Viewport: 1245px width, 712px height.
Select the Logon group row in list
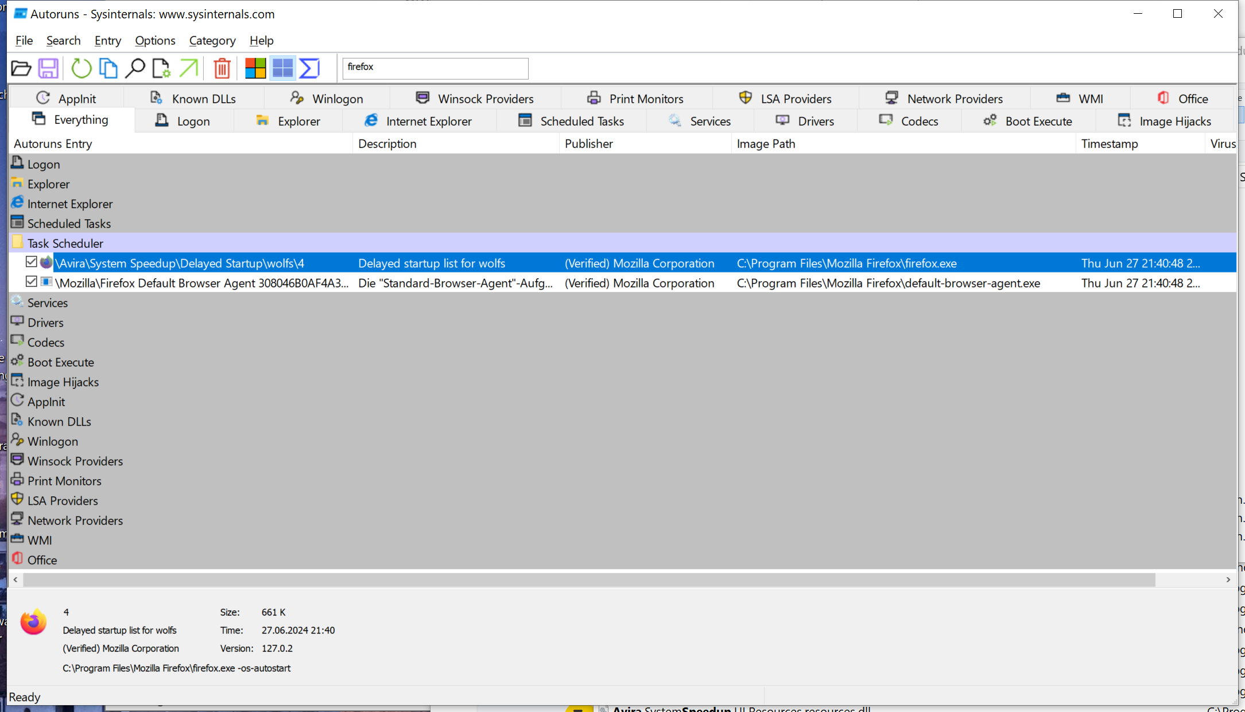click(44, 164)
